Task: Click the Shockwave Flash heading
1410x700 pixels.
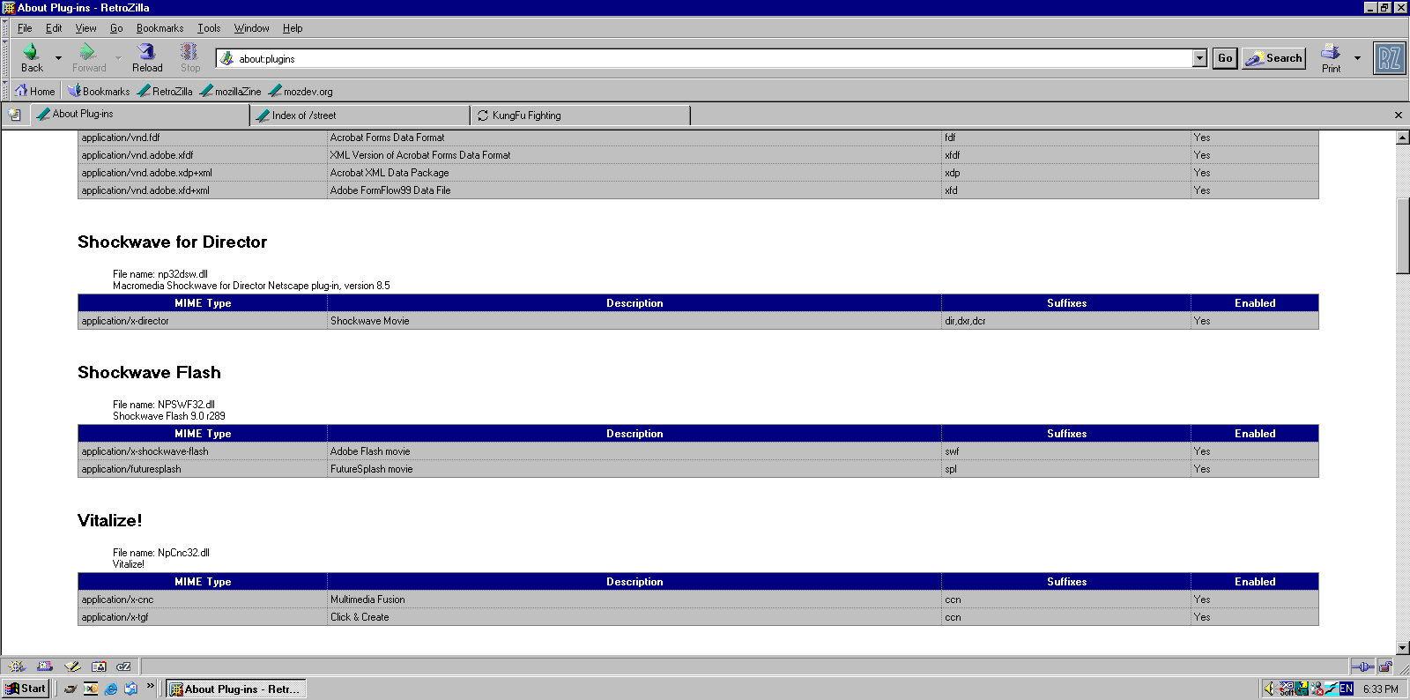Action: click(x=149, y=372)
